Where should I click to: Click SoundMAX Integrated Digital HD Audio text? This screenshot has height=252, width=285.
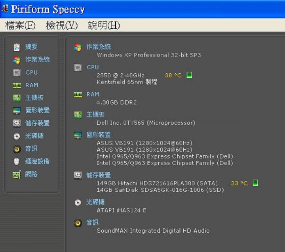(153, 231)
